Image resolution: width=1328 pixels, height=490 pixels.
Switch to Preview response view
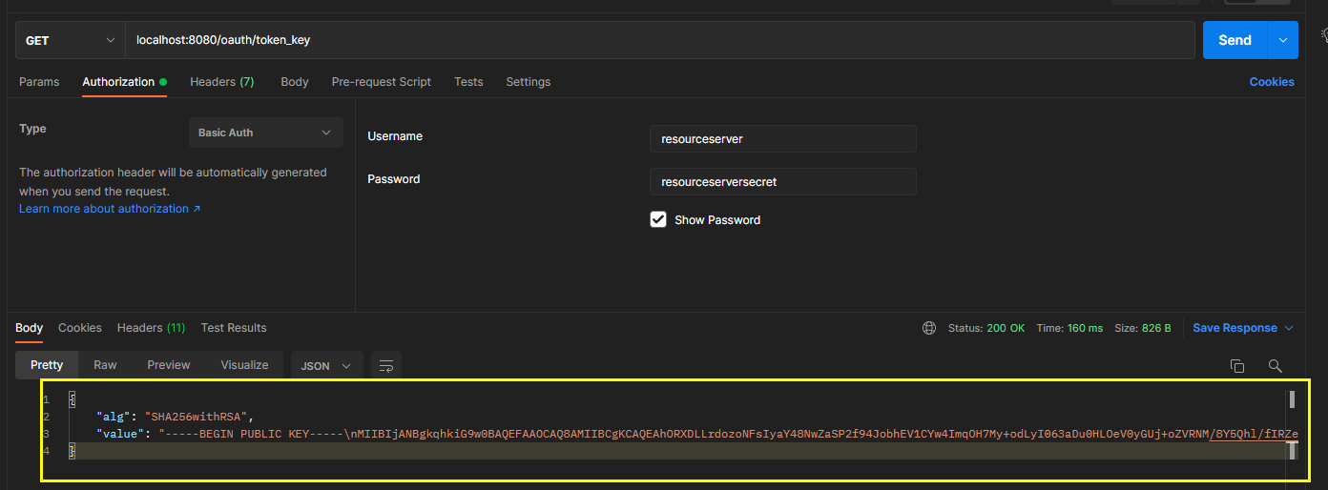169,365
